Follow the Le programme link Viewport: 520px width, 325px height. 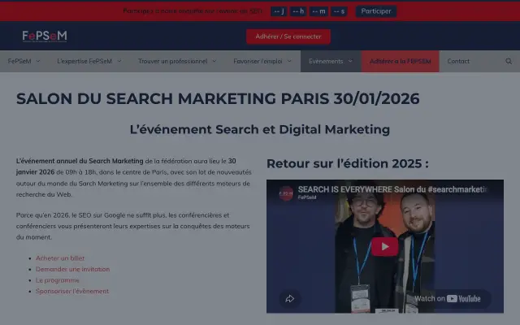(x=58, y=280)
